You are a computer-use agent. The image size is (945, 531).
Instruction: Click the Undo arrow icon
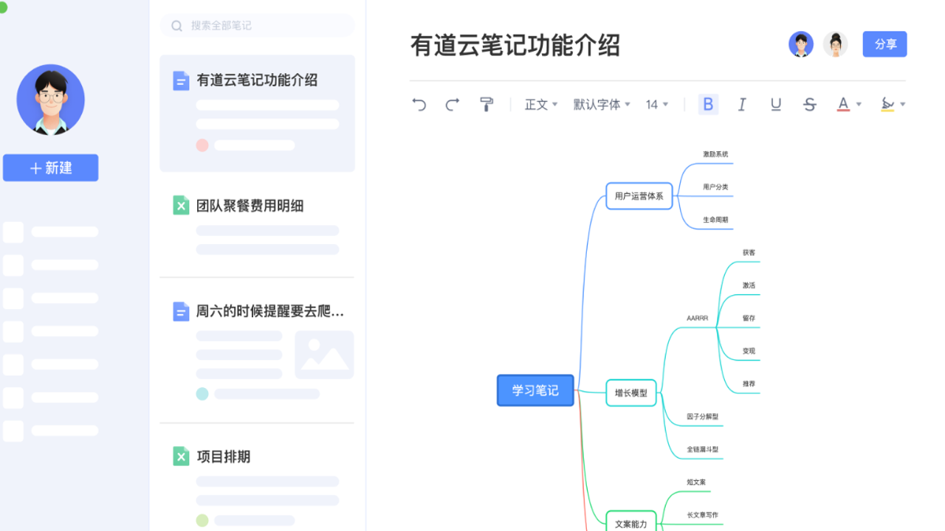point(419,105)
